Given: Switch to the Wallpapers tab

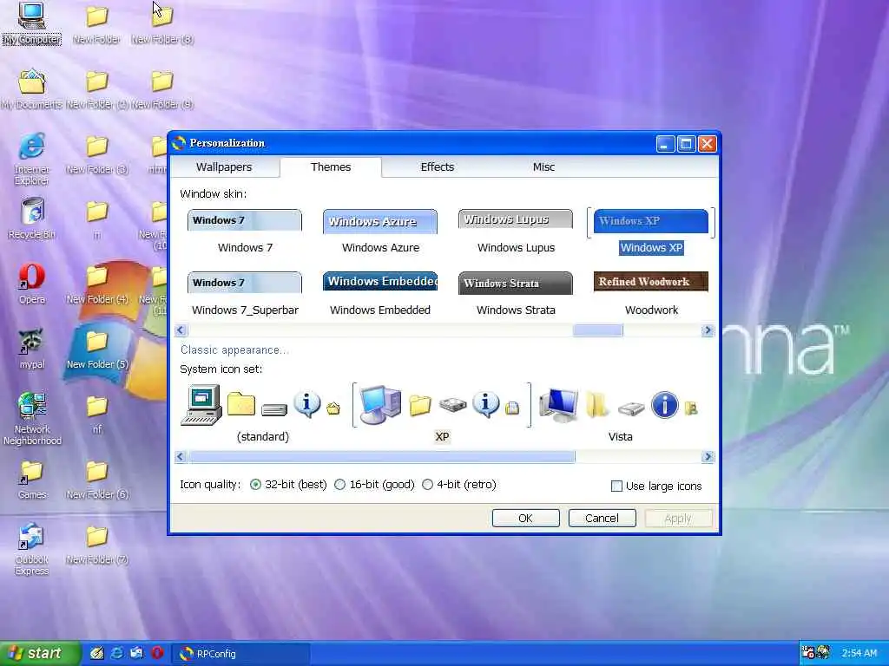Looking at the screenshot, I should (x=224, y=167).
